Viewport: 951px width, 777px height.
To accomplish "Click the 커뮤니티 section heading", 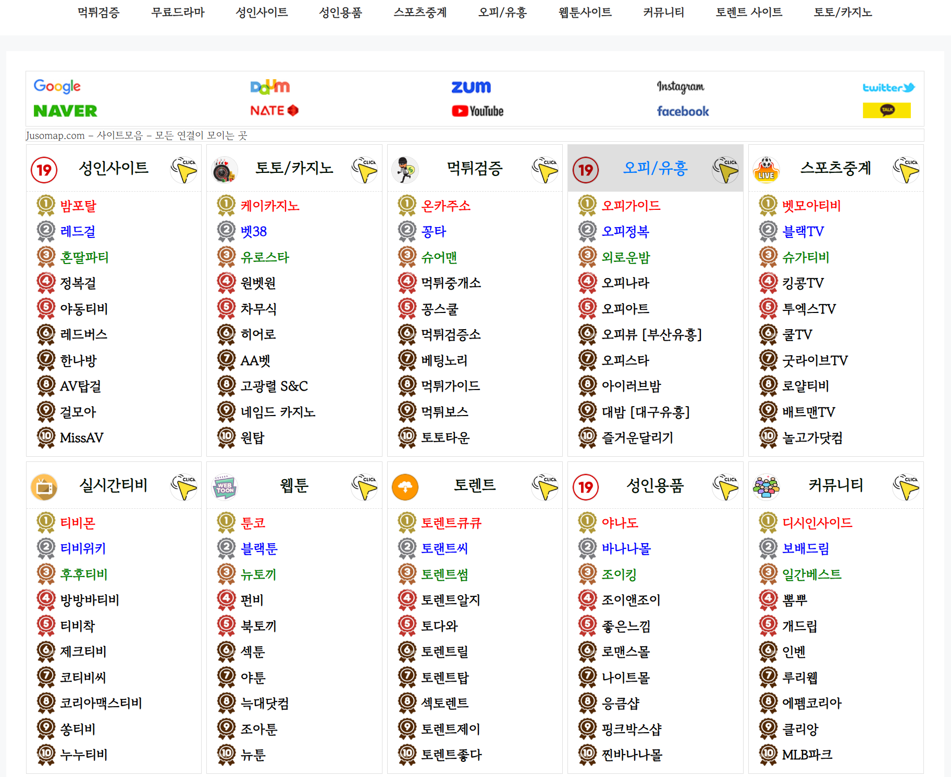I will (x=835, y=485).
